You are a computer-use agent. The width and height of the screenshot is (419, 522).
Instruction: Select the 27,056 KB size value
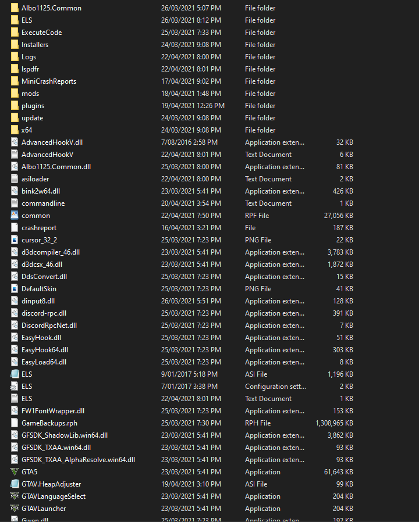(x=339, y=216)
